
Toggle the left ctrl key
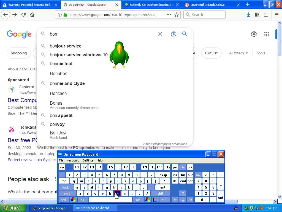[63, 200]
